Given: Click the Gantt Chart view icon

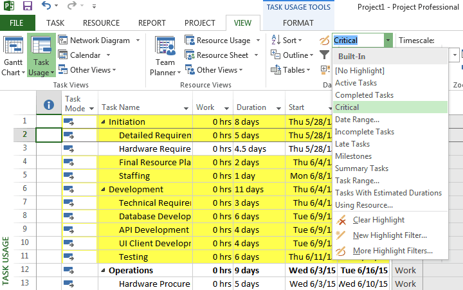Looking at the screenshot, I should [x=12, y=48].
